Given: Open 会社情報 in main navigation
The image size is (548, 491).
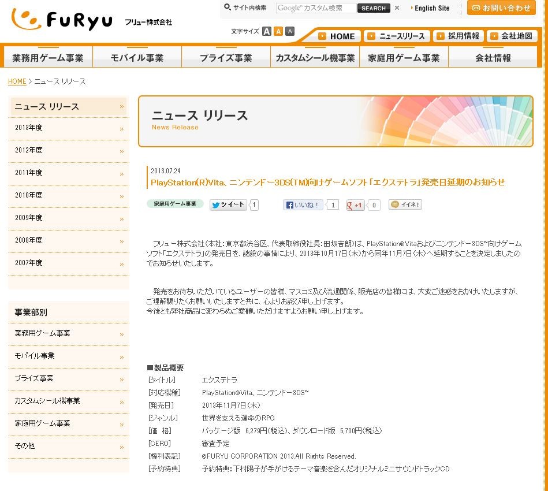Looking at the screenshot, I should pos(493,57).
